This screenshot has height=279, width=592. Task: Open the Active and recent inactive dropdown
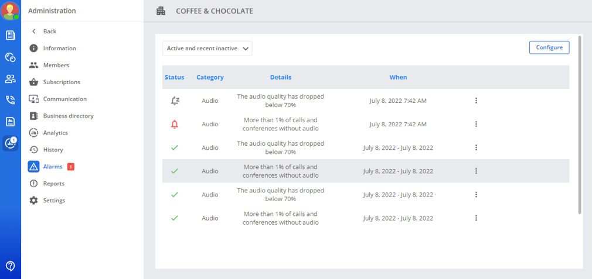click(207, 49)
